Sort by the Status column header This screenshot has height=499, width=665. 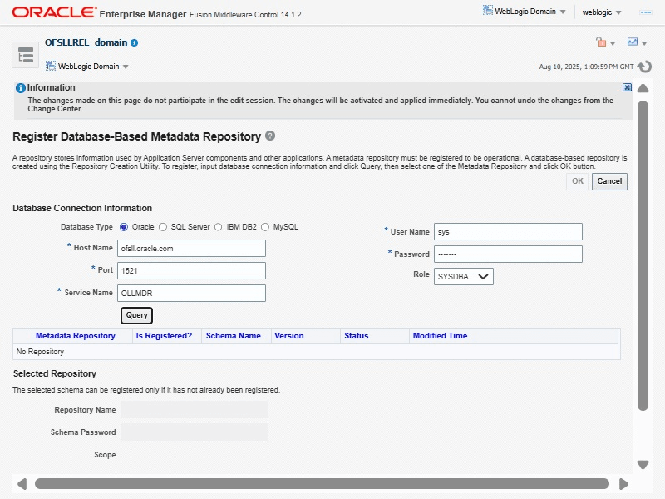pos(357,336)
